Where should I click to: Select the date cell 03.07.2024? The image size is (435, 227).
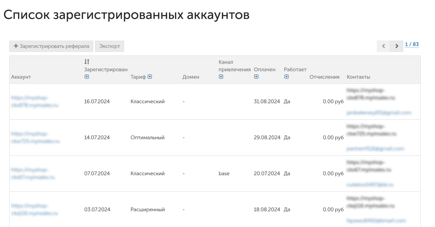[x=97, y=210]
